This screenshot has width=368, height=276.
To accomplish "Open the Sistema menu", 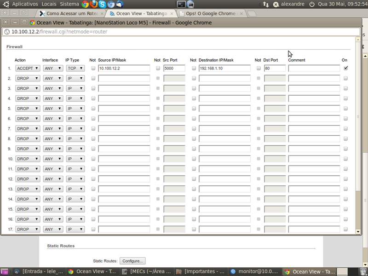I will pos(69,4).
